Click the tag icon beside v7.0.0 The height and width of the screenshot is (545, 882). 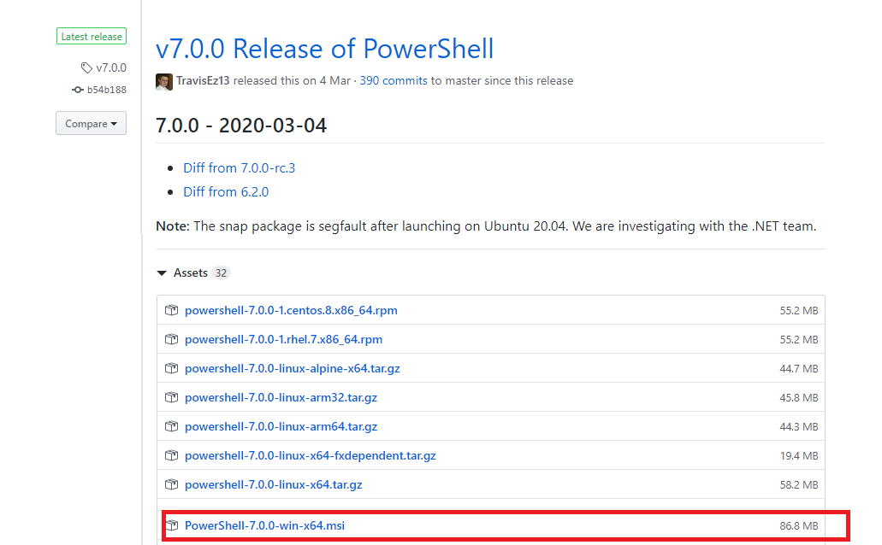coord(86,67)
